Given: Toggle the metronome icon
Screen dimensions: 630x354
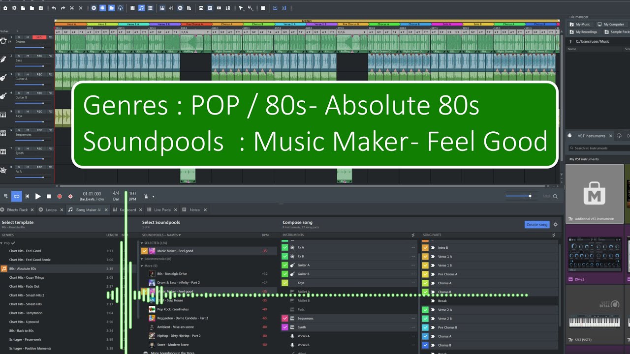Looking at the screenshot, I should pyautogui.click(x=146, y=196).
